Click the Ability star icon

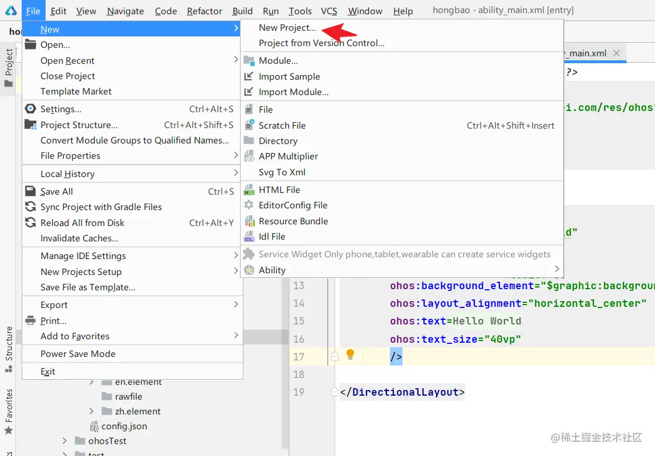tap(249, 270)
